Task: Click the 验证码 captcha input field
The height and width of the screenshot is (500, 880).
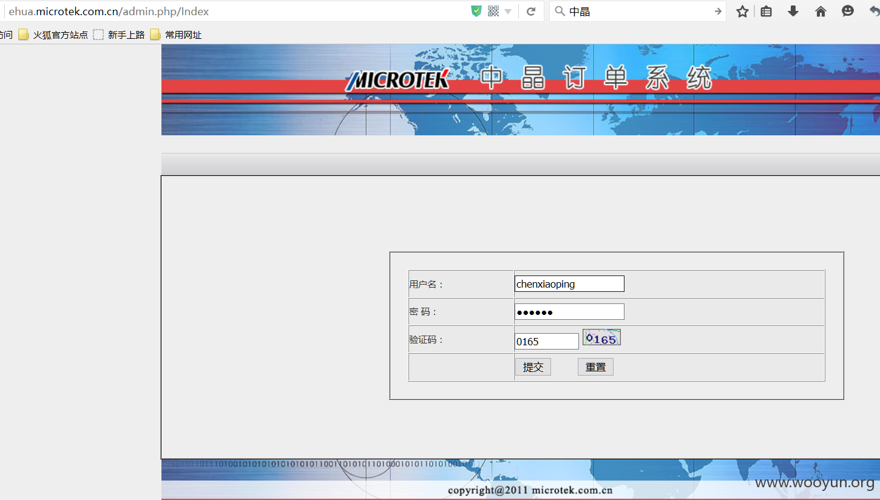Action: pos(547,342)
